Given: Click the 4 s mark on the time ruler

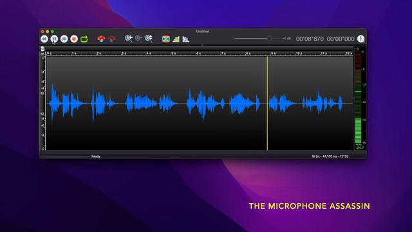Looking at the screenshot, I should (149, 53).
